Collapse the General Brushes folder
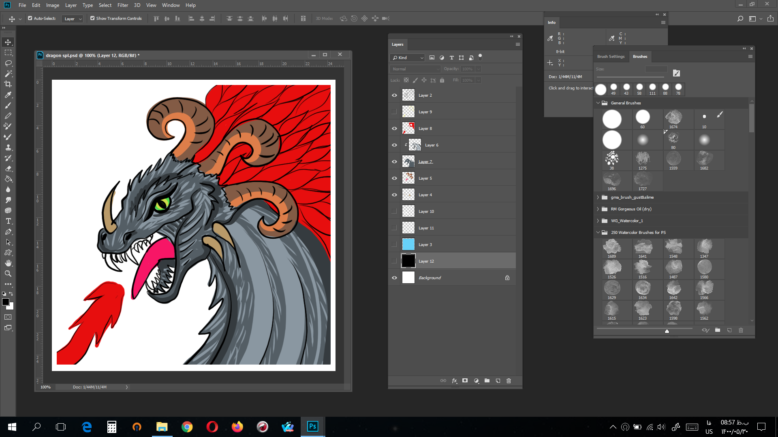Viewport: 778px width, 437px height. (x=598, y=103)
